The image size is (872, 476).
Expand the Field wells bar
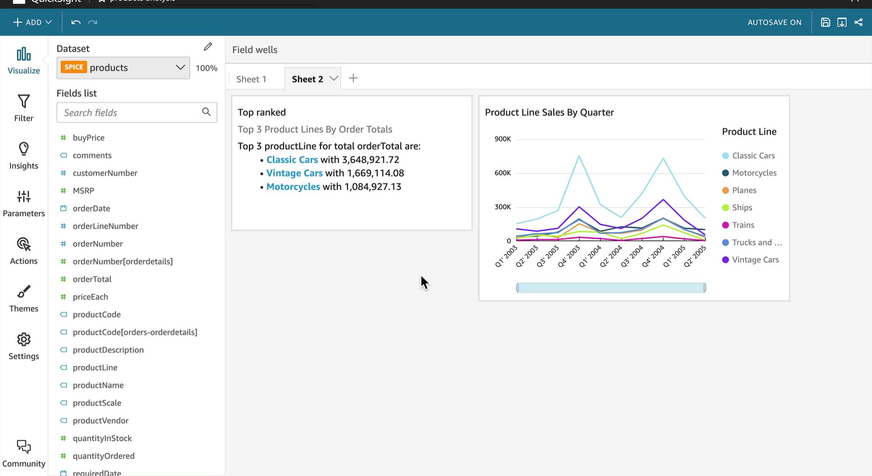549,50
